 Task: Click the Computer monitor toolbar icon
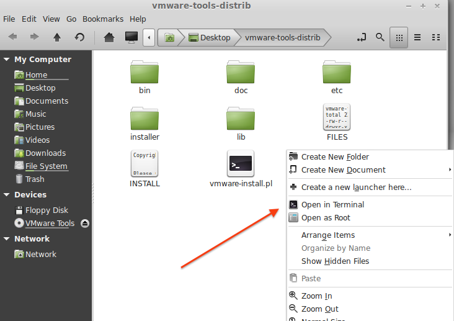coord(131,37)
